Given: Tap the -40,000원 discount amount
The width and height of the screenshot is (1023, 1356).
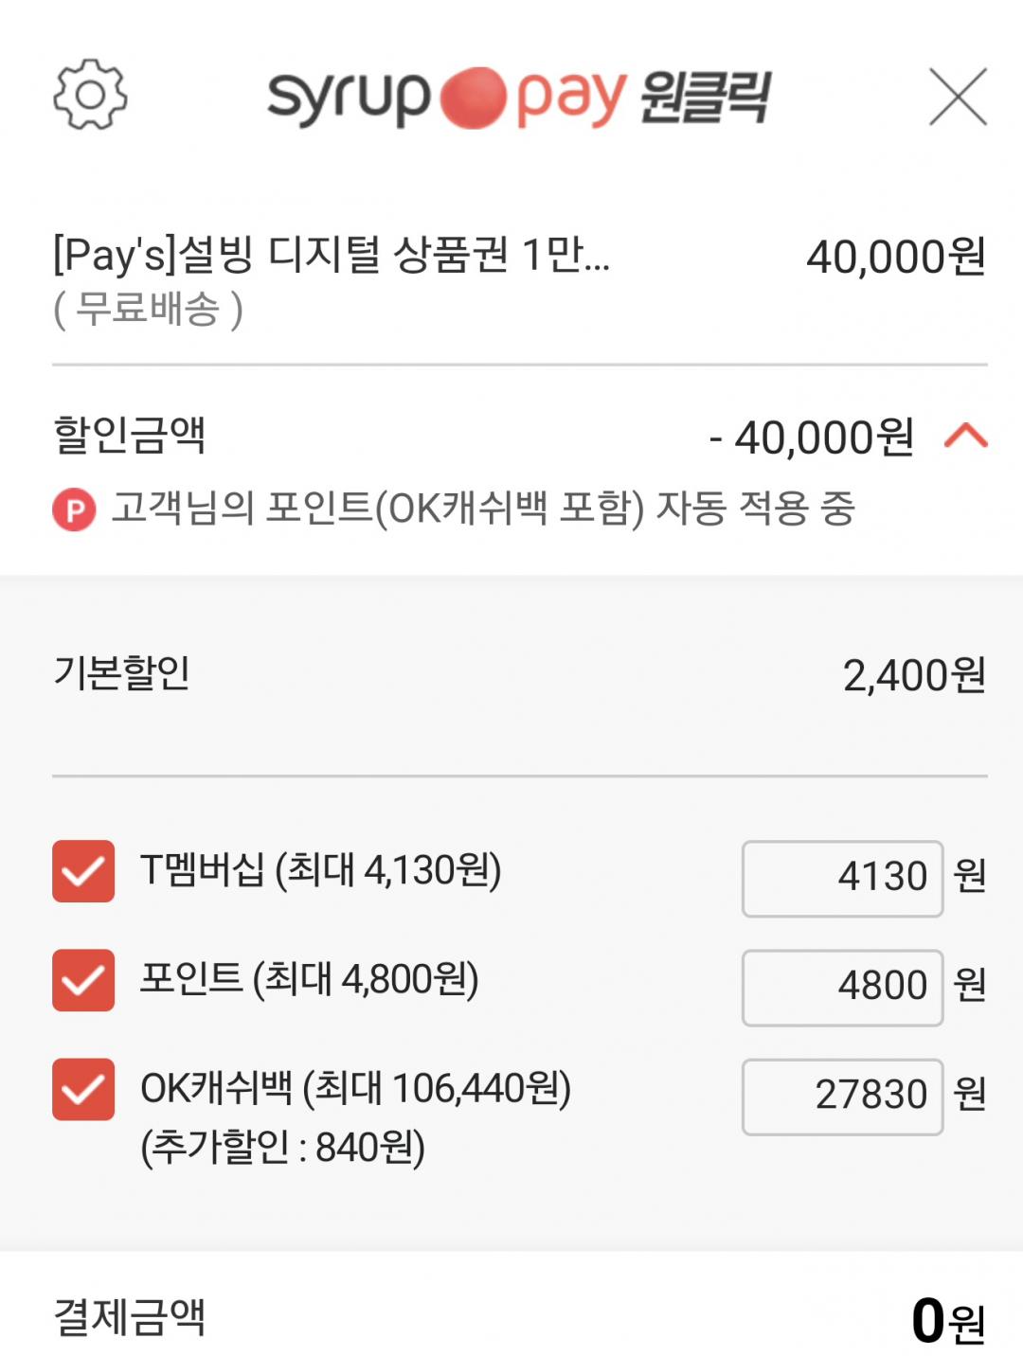Looking at the screenshot, I should point(812,437).
